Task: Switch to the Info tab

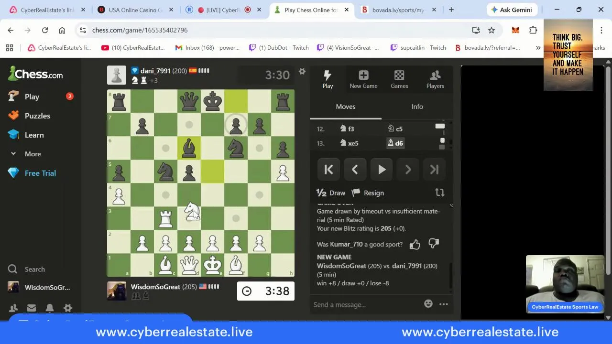Action: [417, 107]
